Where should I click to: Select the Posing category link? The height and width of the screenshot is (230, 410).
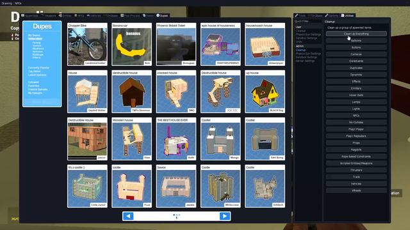click(x=37, y=43)
